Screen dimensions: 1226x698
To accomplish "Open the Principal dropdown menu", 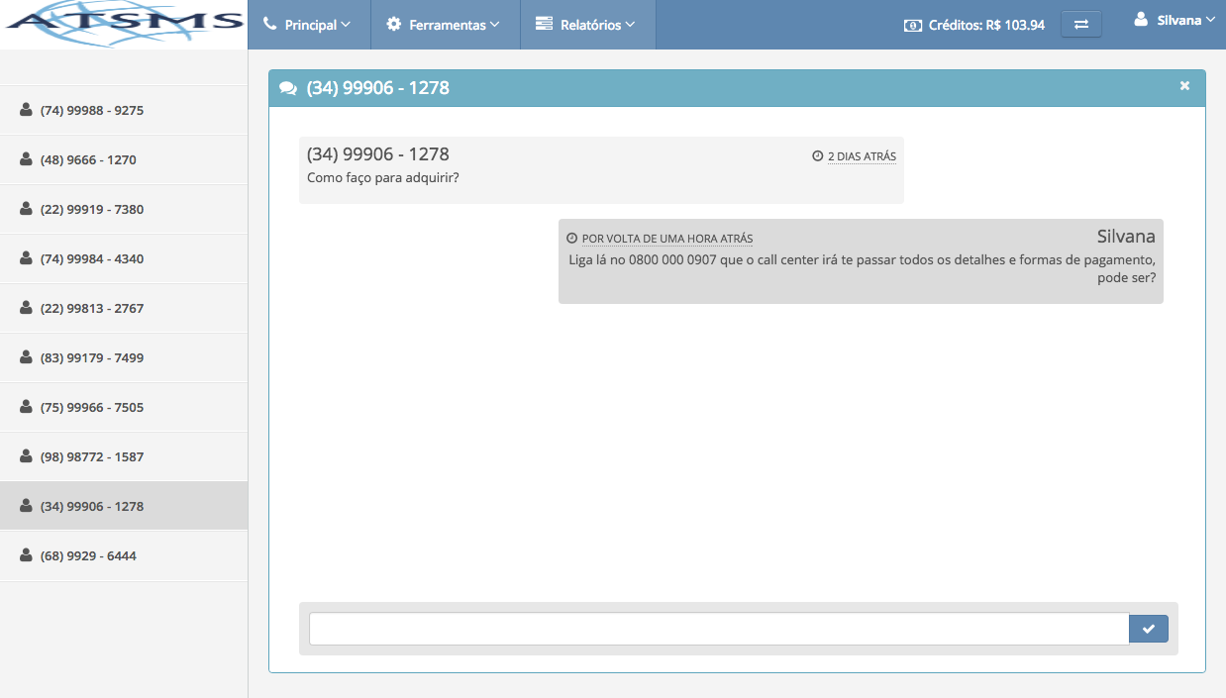I will click(308, 25).
